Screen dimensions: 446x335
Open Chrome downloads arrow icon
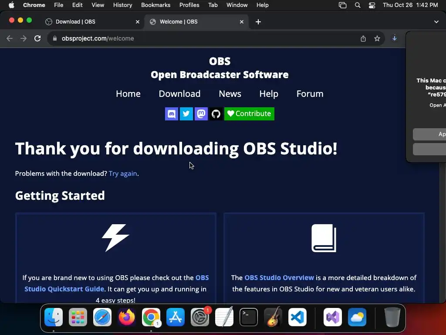click(395, 38)
